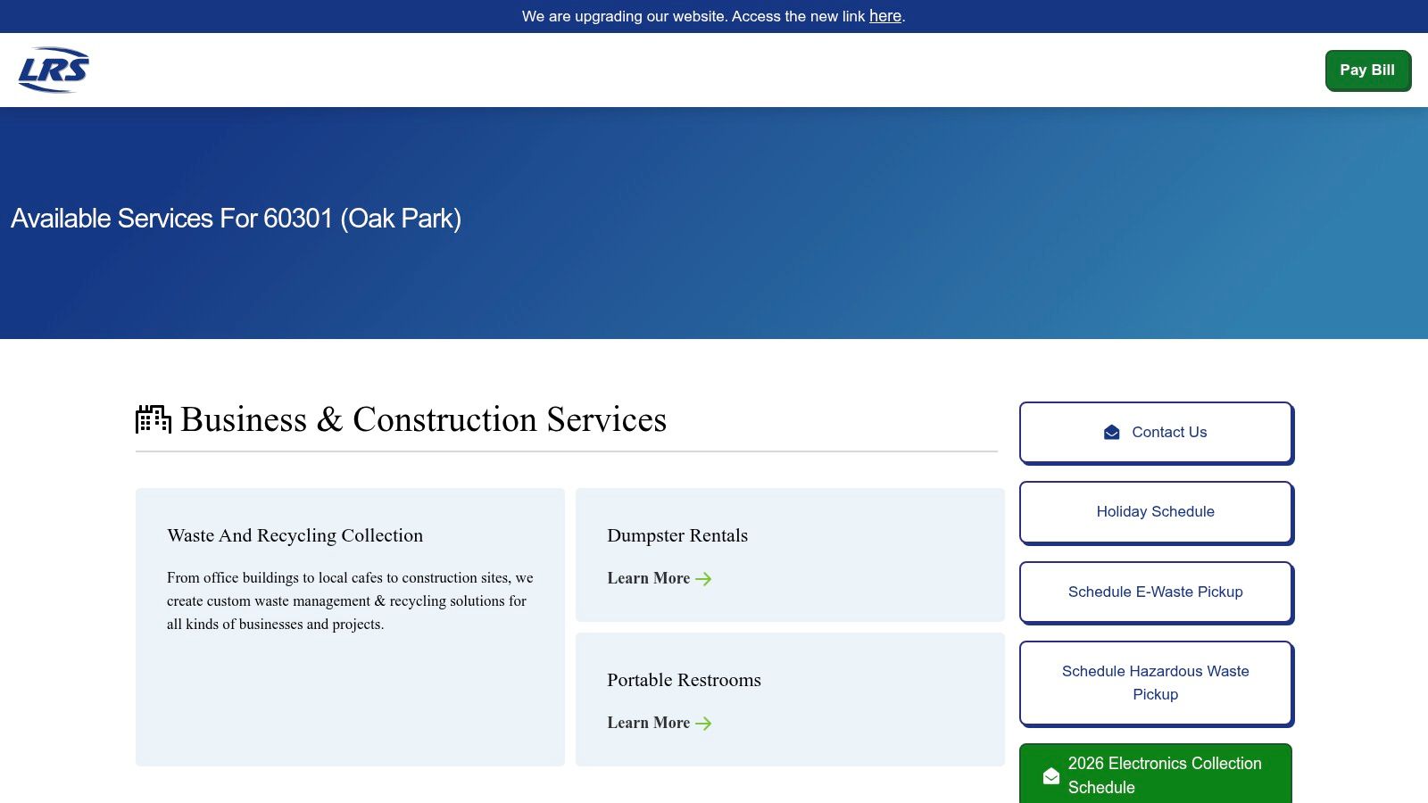Click Learn More for Portable Restrooms
Screen dimensions: 1428x803
pyautogui.click(x=659, y=723)
